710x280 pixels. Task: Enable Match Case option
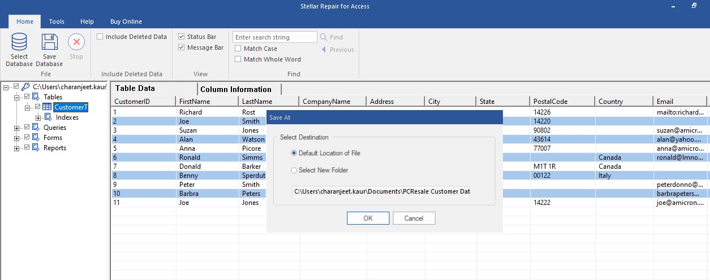coord(238,49)
